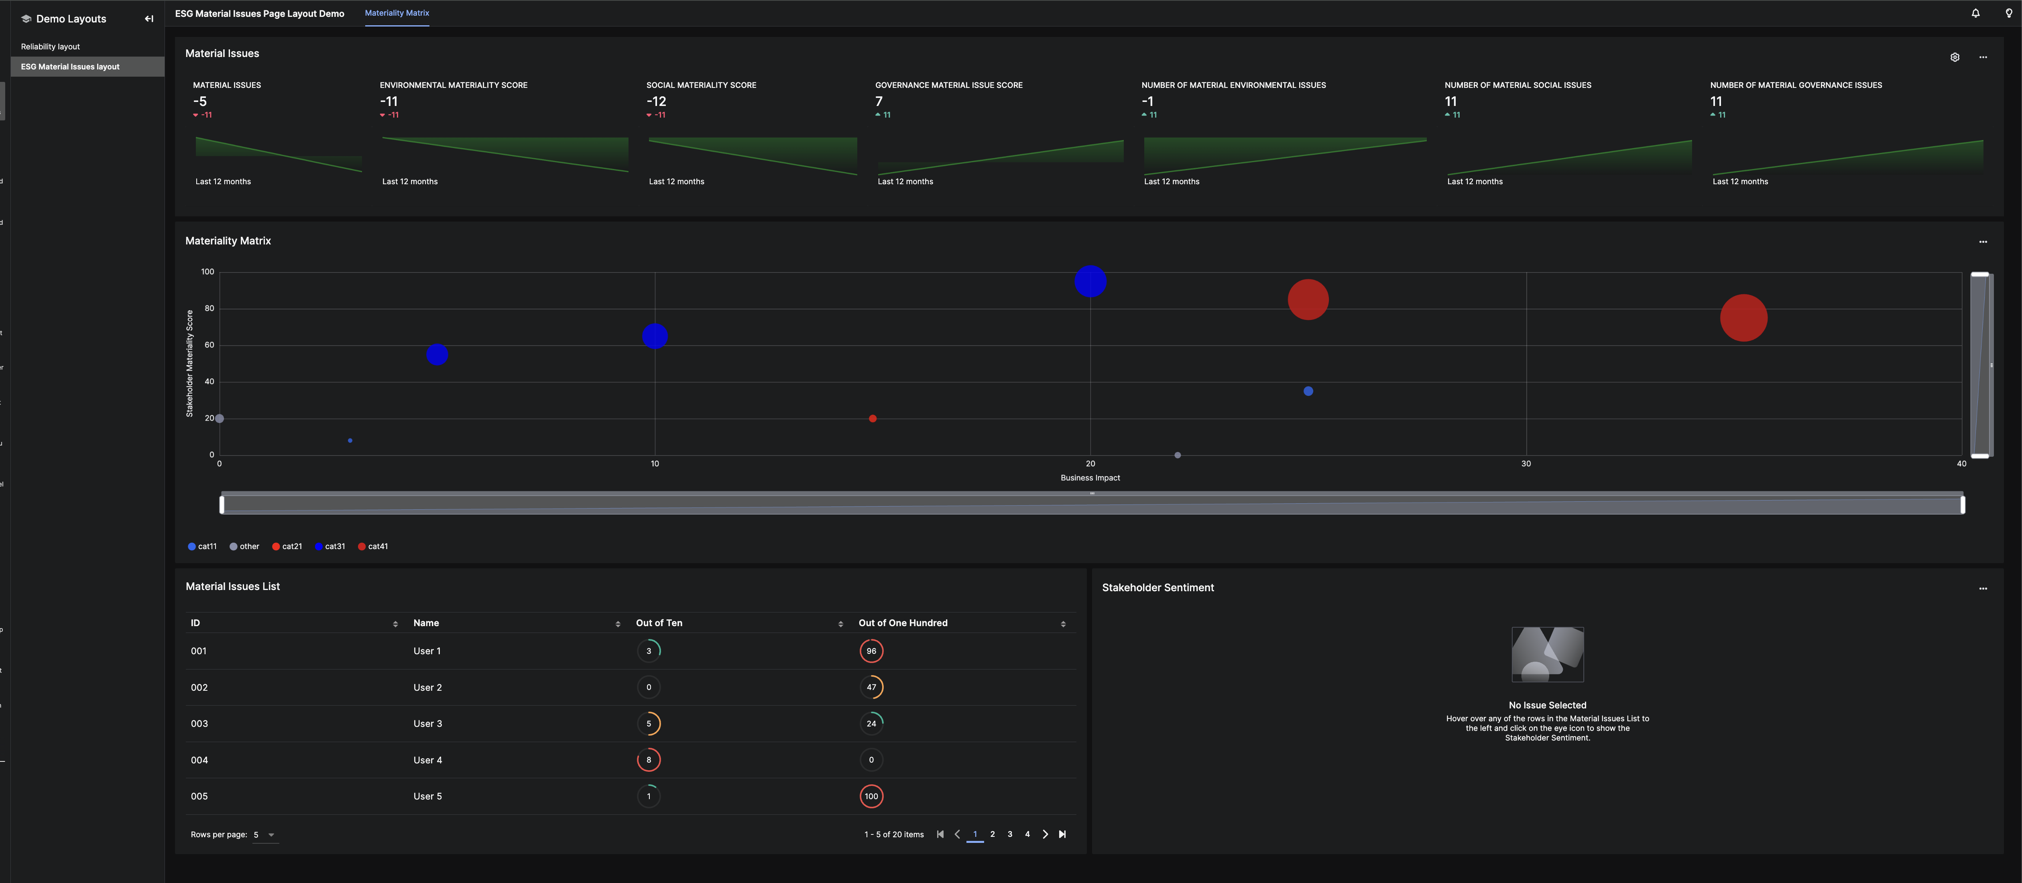This screenshot has height=883, width=2022.
Task: Open Materiality Matrix more options menu
Action: click(x=1983, y=242)
